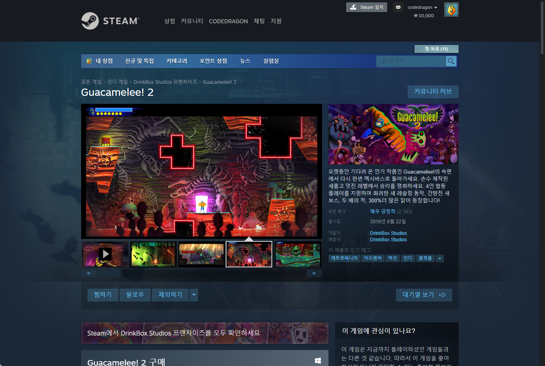
Task: Click the 이 게임에 관심이 있나요? heading
Action: (379, 331)
